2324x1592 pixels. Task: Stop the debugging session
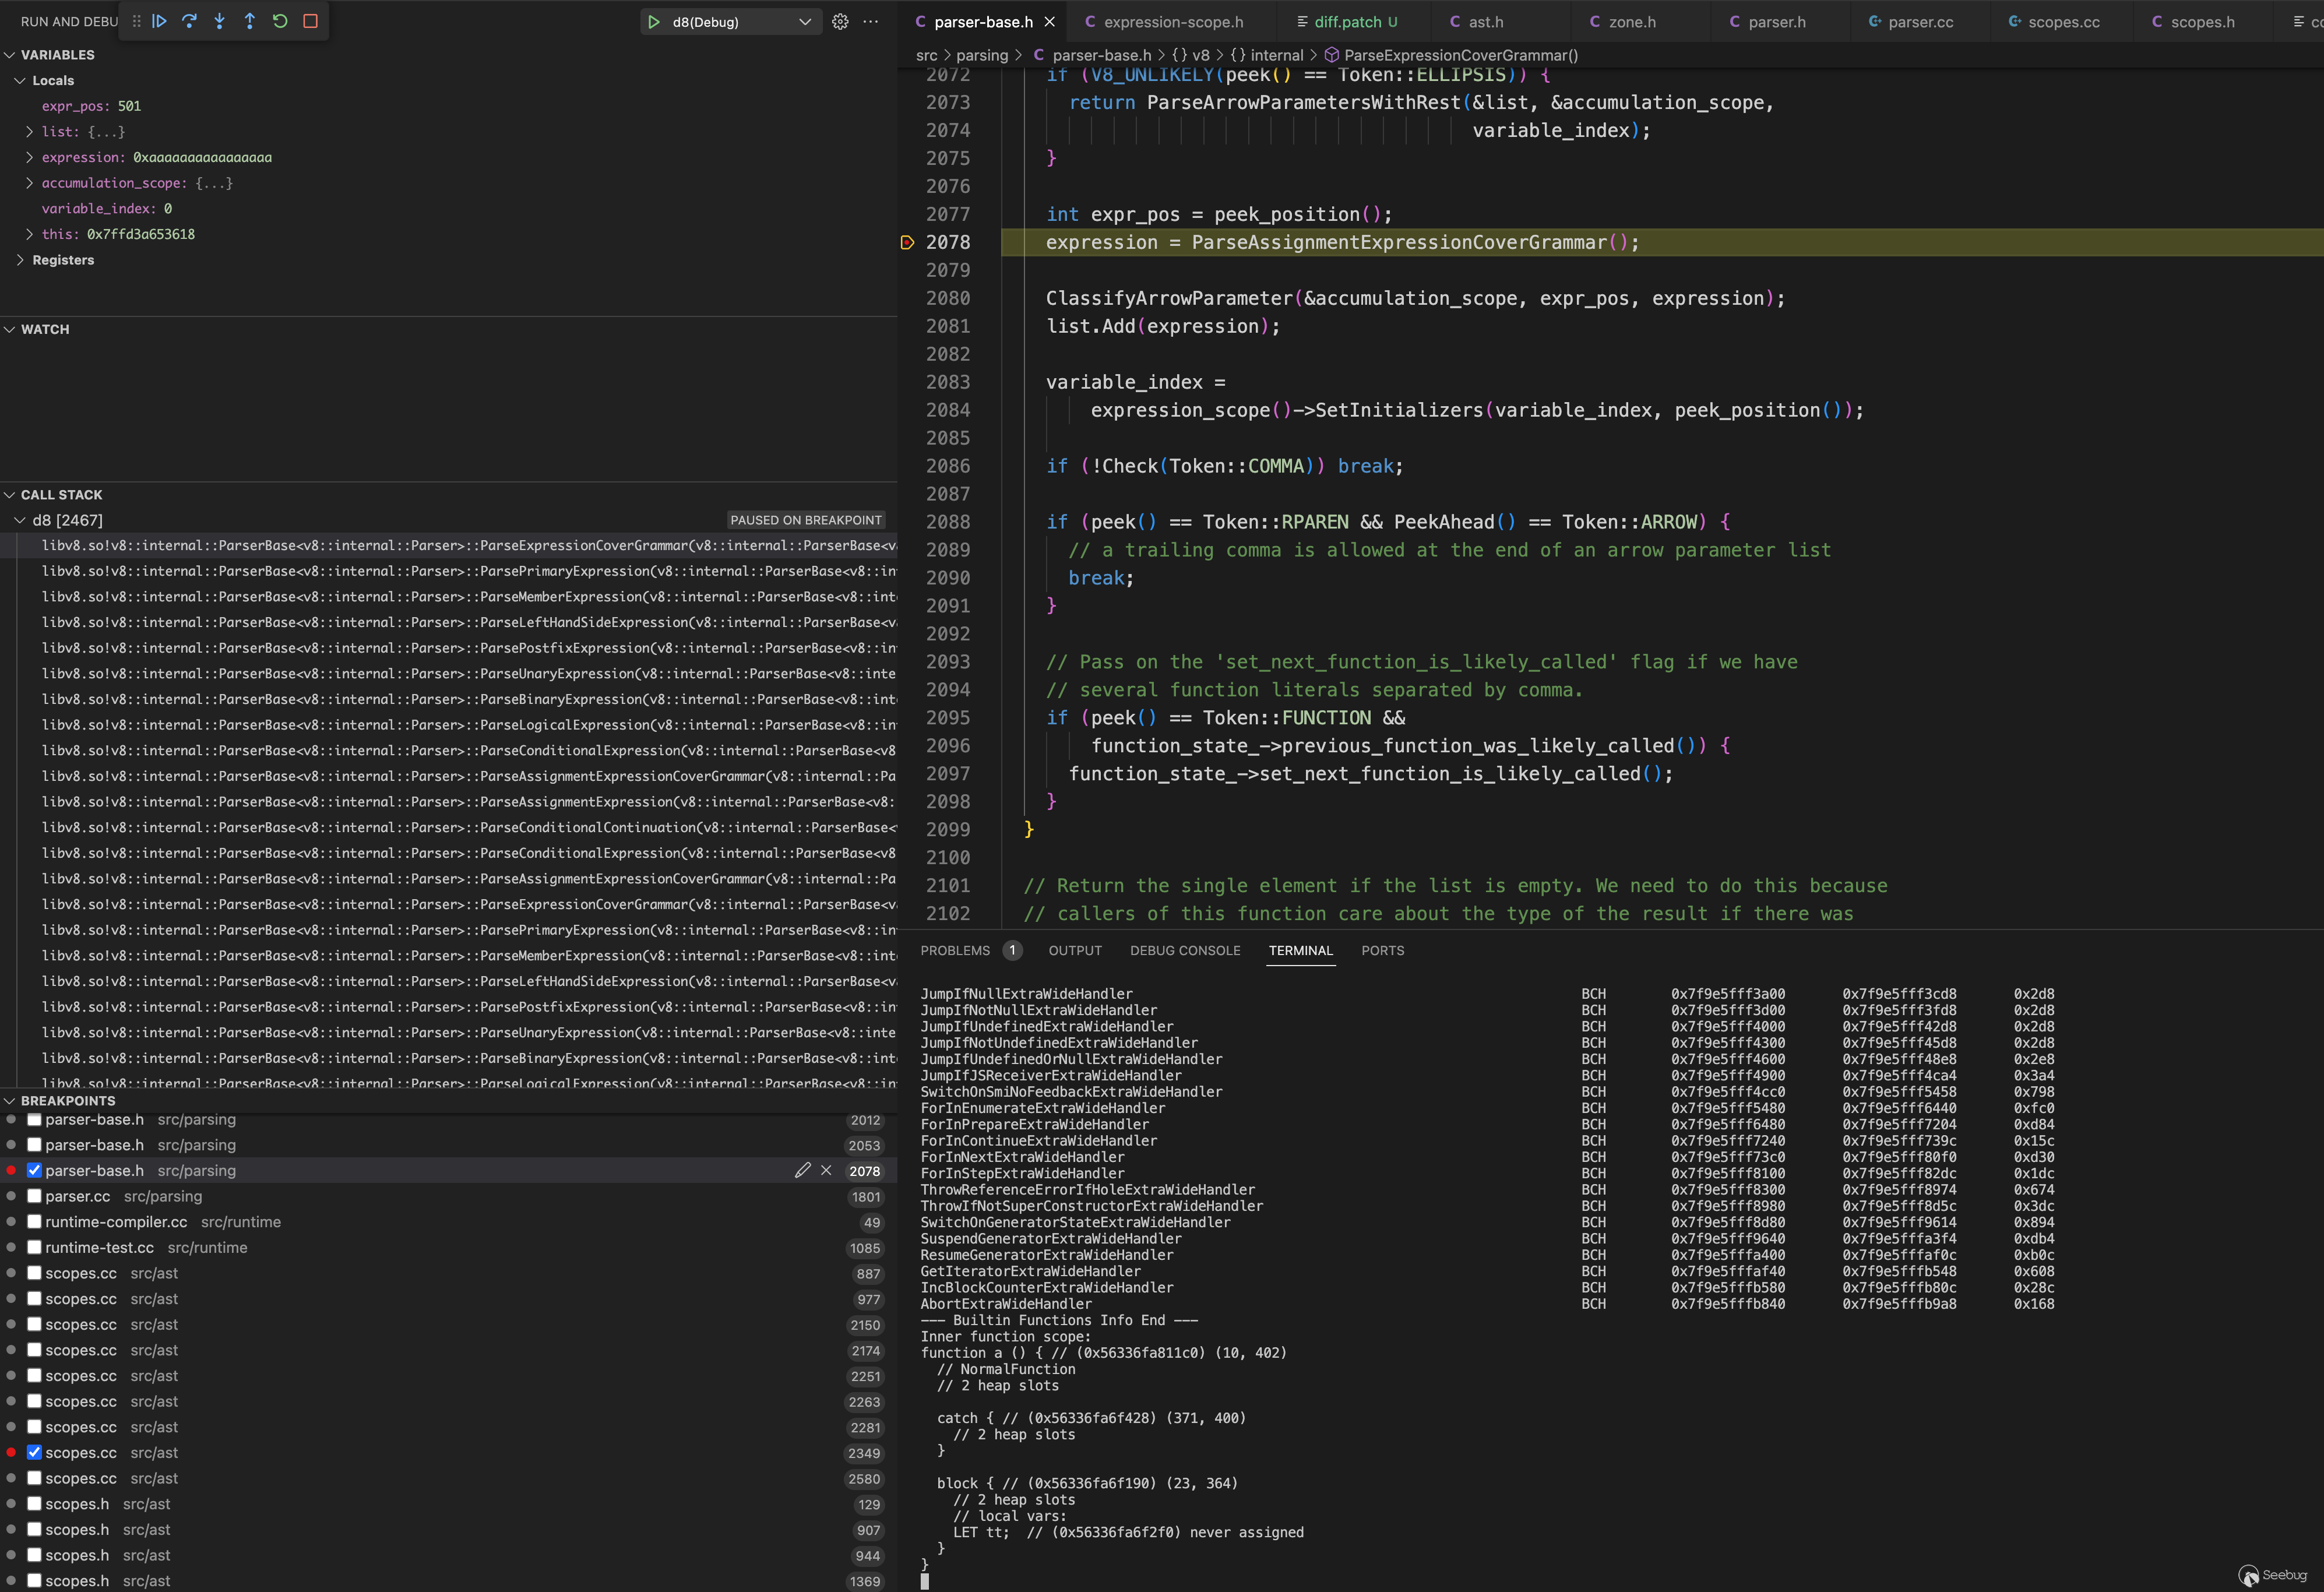point(310,21)
